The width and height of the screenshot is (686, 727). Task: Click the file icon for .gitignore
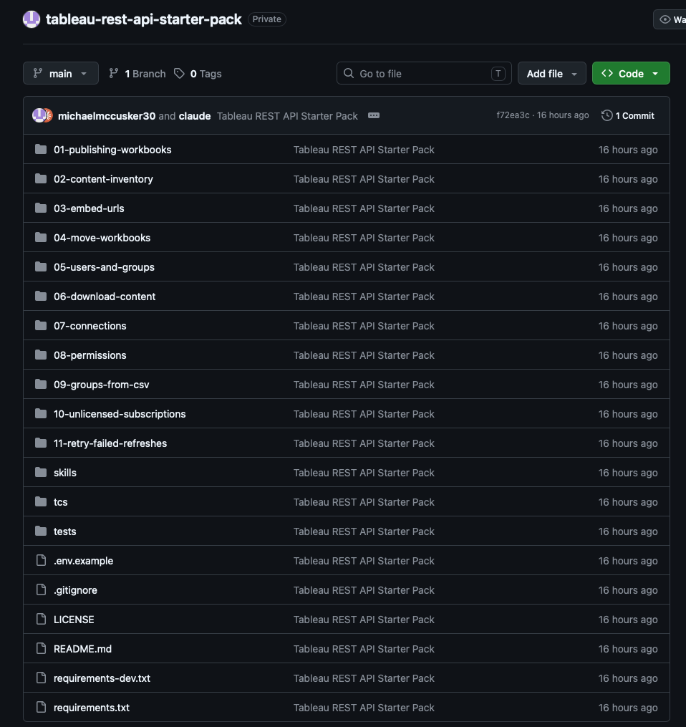(42, 589)
